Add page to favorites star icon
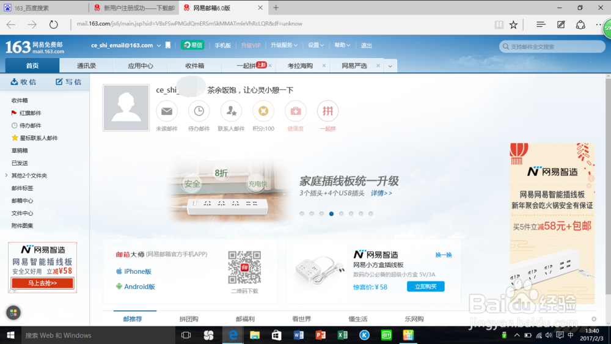The height and width of the screenshot is (344, 611). point(514,24)
